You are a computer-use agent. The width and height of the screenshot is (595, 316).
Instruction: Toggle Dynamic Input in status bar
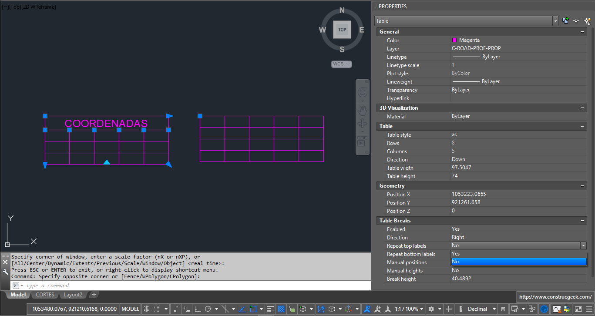187,309
